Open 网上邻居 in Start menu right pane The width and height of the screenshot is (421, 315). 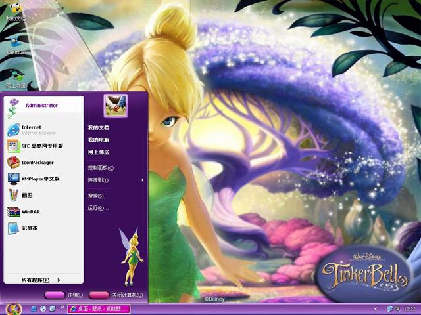click(x=99, y=152)
